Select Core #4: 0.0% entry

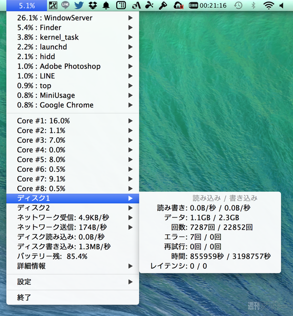(73, 150)
